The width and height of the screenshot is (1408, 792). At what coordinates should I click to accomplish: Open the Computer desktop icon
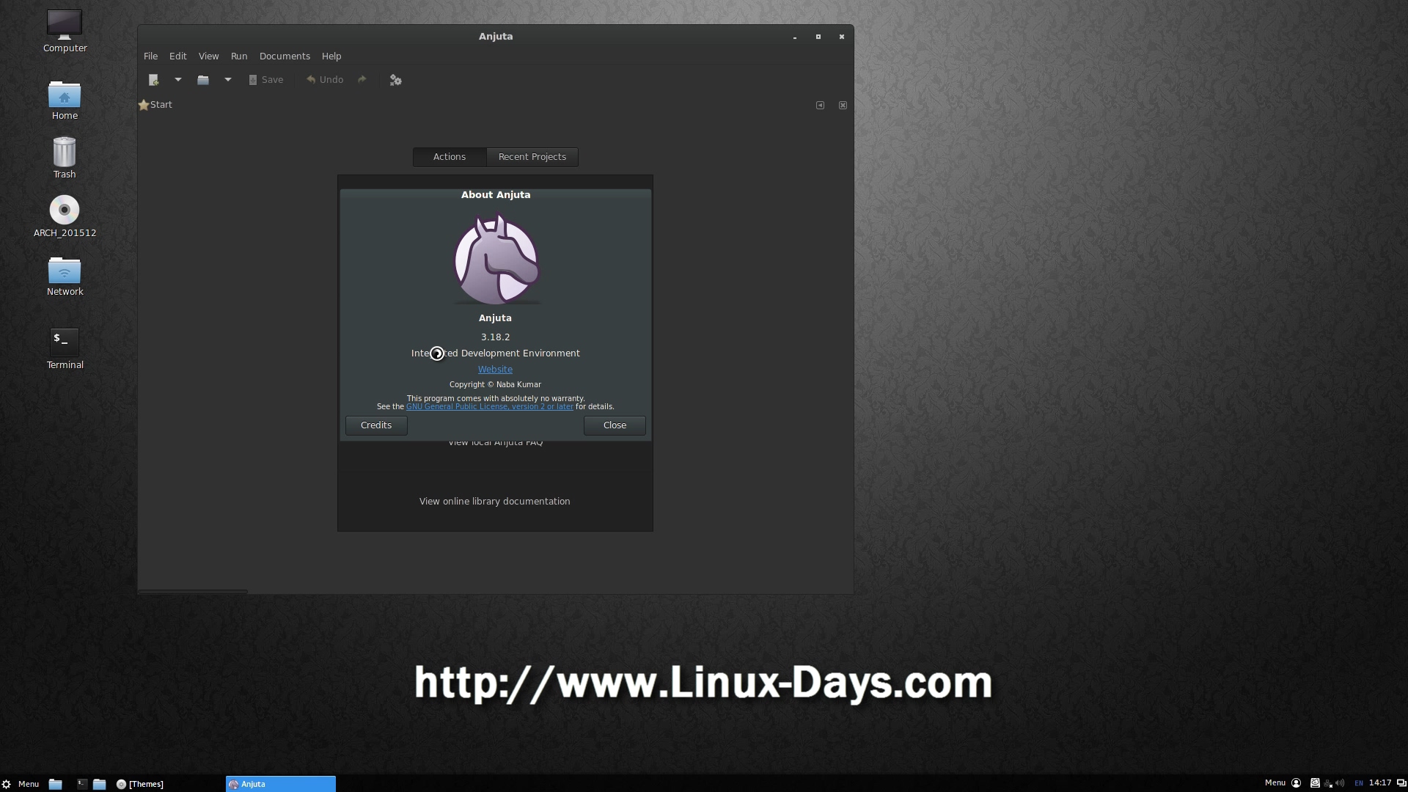[x=65, y=32]
